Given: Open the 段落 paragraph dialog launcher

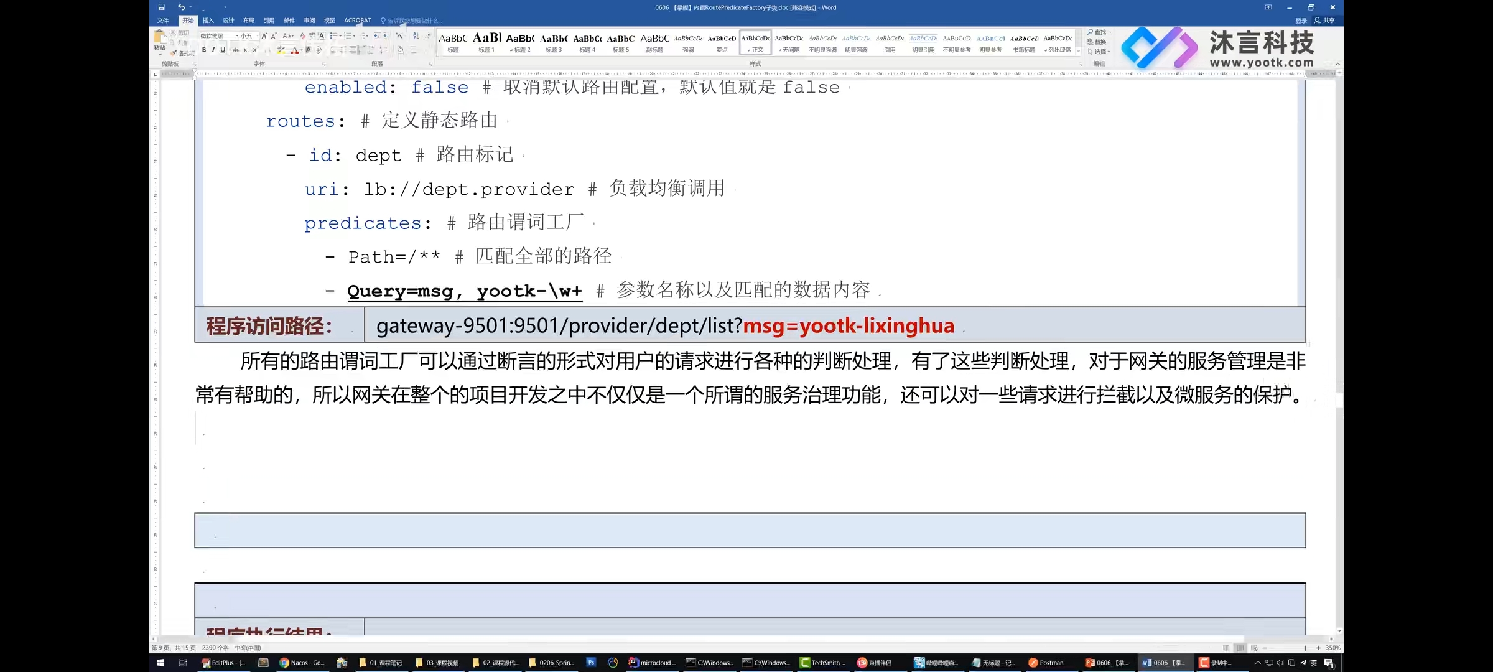Looking at the screenshot, I should click(x=430, y=64).
